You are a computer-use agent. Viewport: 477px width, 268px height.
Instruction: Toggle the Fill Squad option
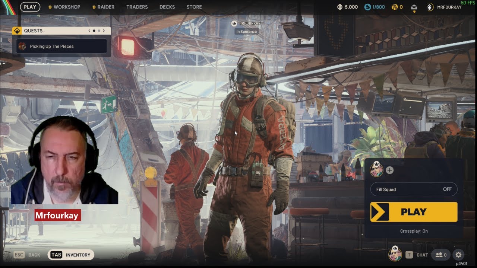414,189
